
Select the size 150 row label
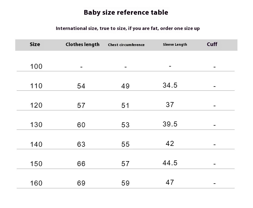pyautogui.click(x=36, y=164)
